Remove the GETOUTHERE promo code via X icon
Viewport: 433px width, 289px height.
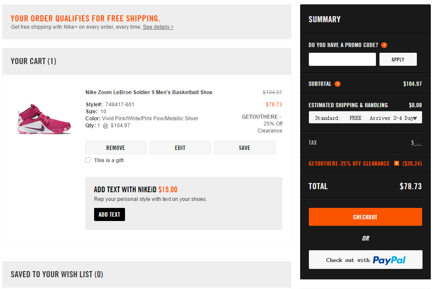pyautogui.click(x=396, y=163)
